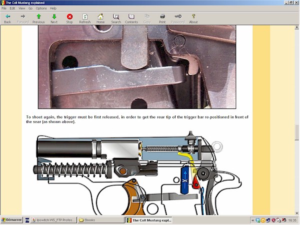Minimize the Colt Mustang window
This screenshot has width=300, height=225.
click(286, 2)
